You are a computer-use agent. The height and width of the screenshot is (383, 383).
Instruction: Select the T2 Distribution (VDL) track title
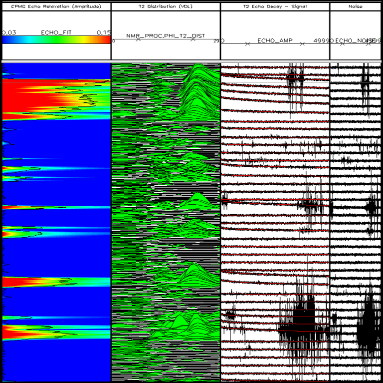click(x=166, y=6)
